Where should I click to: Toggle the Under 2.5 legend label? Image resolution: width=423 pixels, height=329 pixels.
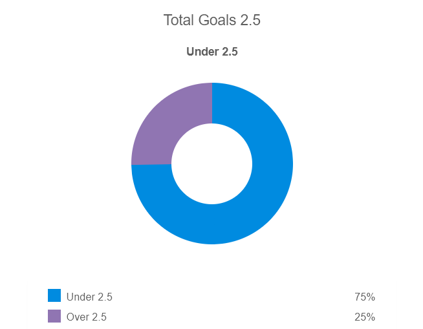tap(89, 297)
